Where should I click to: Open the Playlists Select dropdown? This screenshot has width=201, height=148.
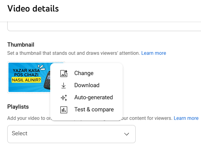click(71, 134)
